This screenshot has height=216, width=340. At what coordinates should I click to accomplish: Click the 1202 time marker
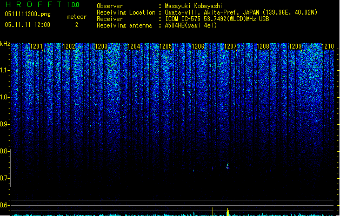69,46
